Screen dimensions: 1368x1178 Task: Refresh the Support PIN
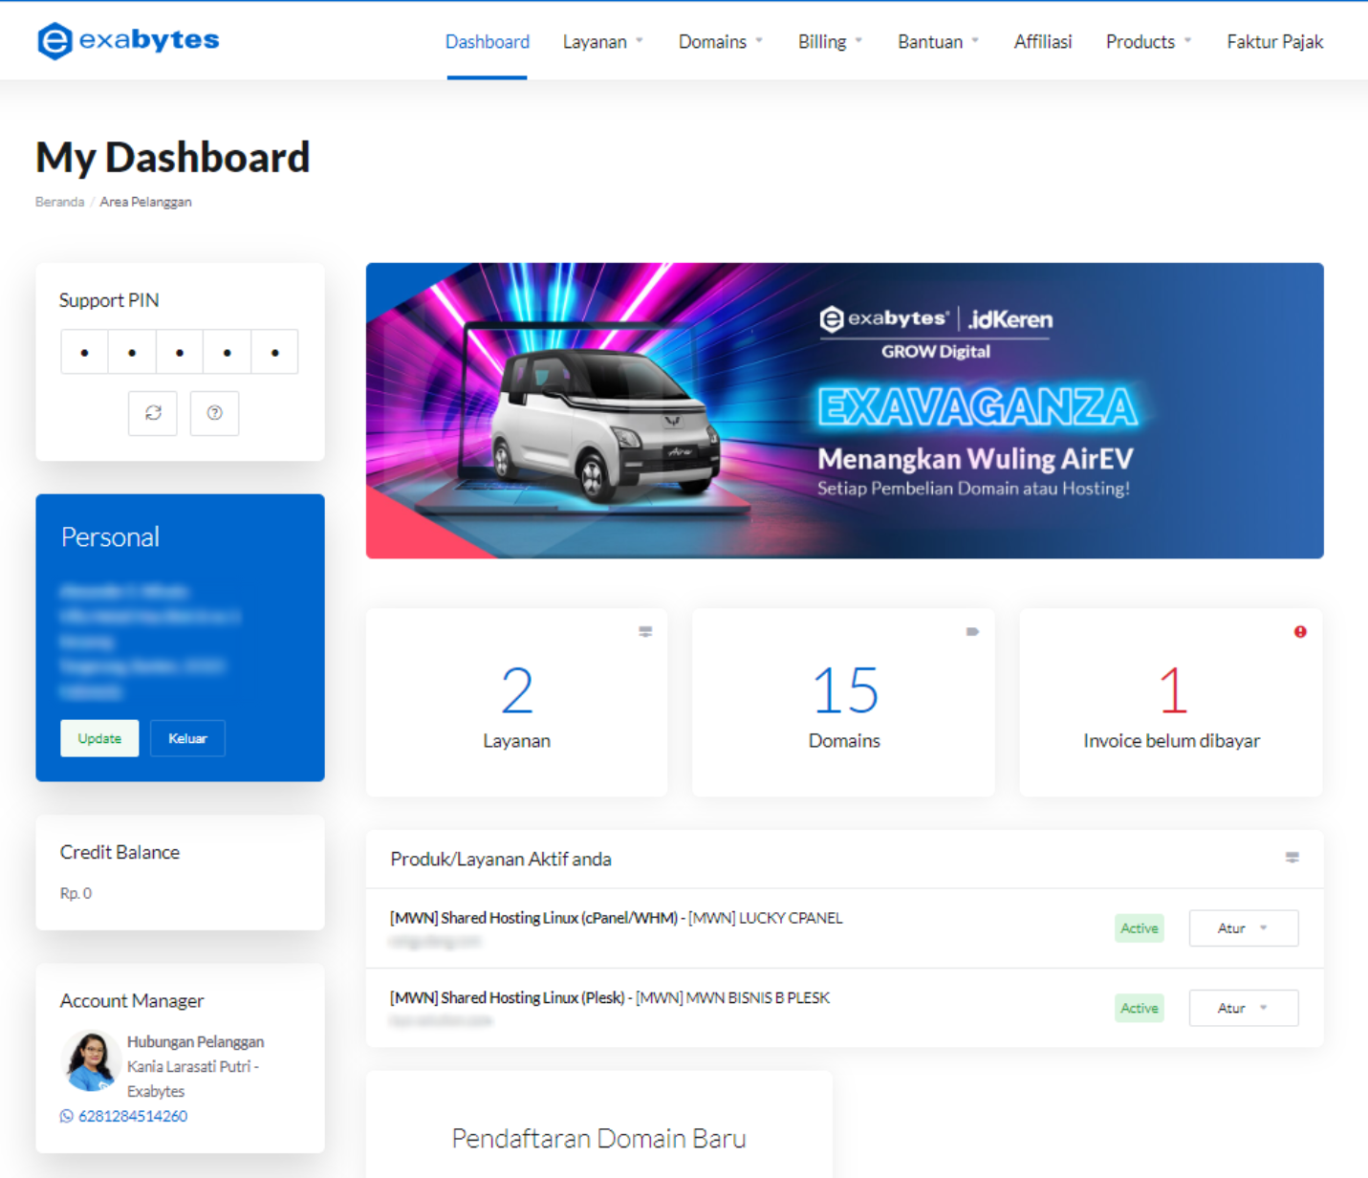pyautogui.click(x=153, y=413)
